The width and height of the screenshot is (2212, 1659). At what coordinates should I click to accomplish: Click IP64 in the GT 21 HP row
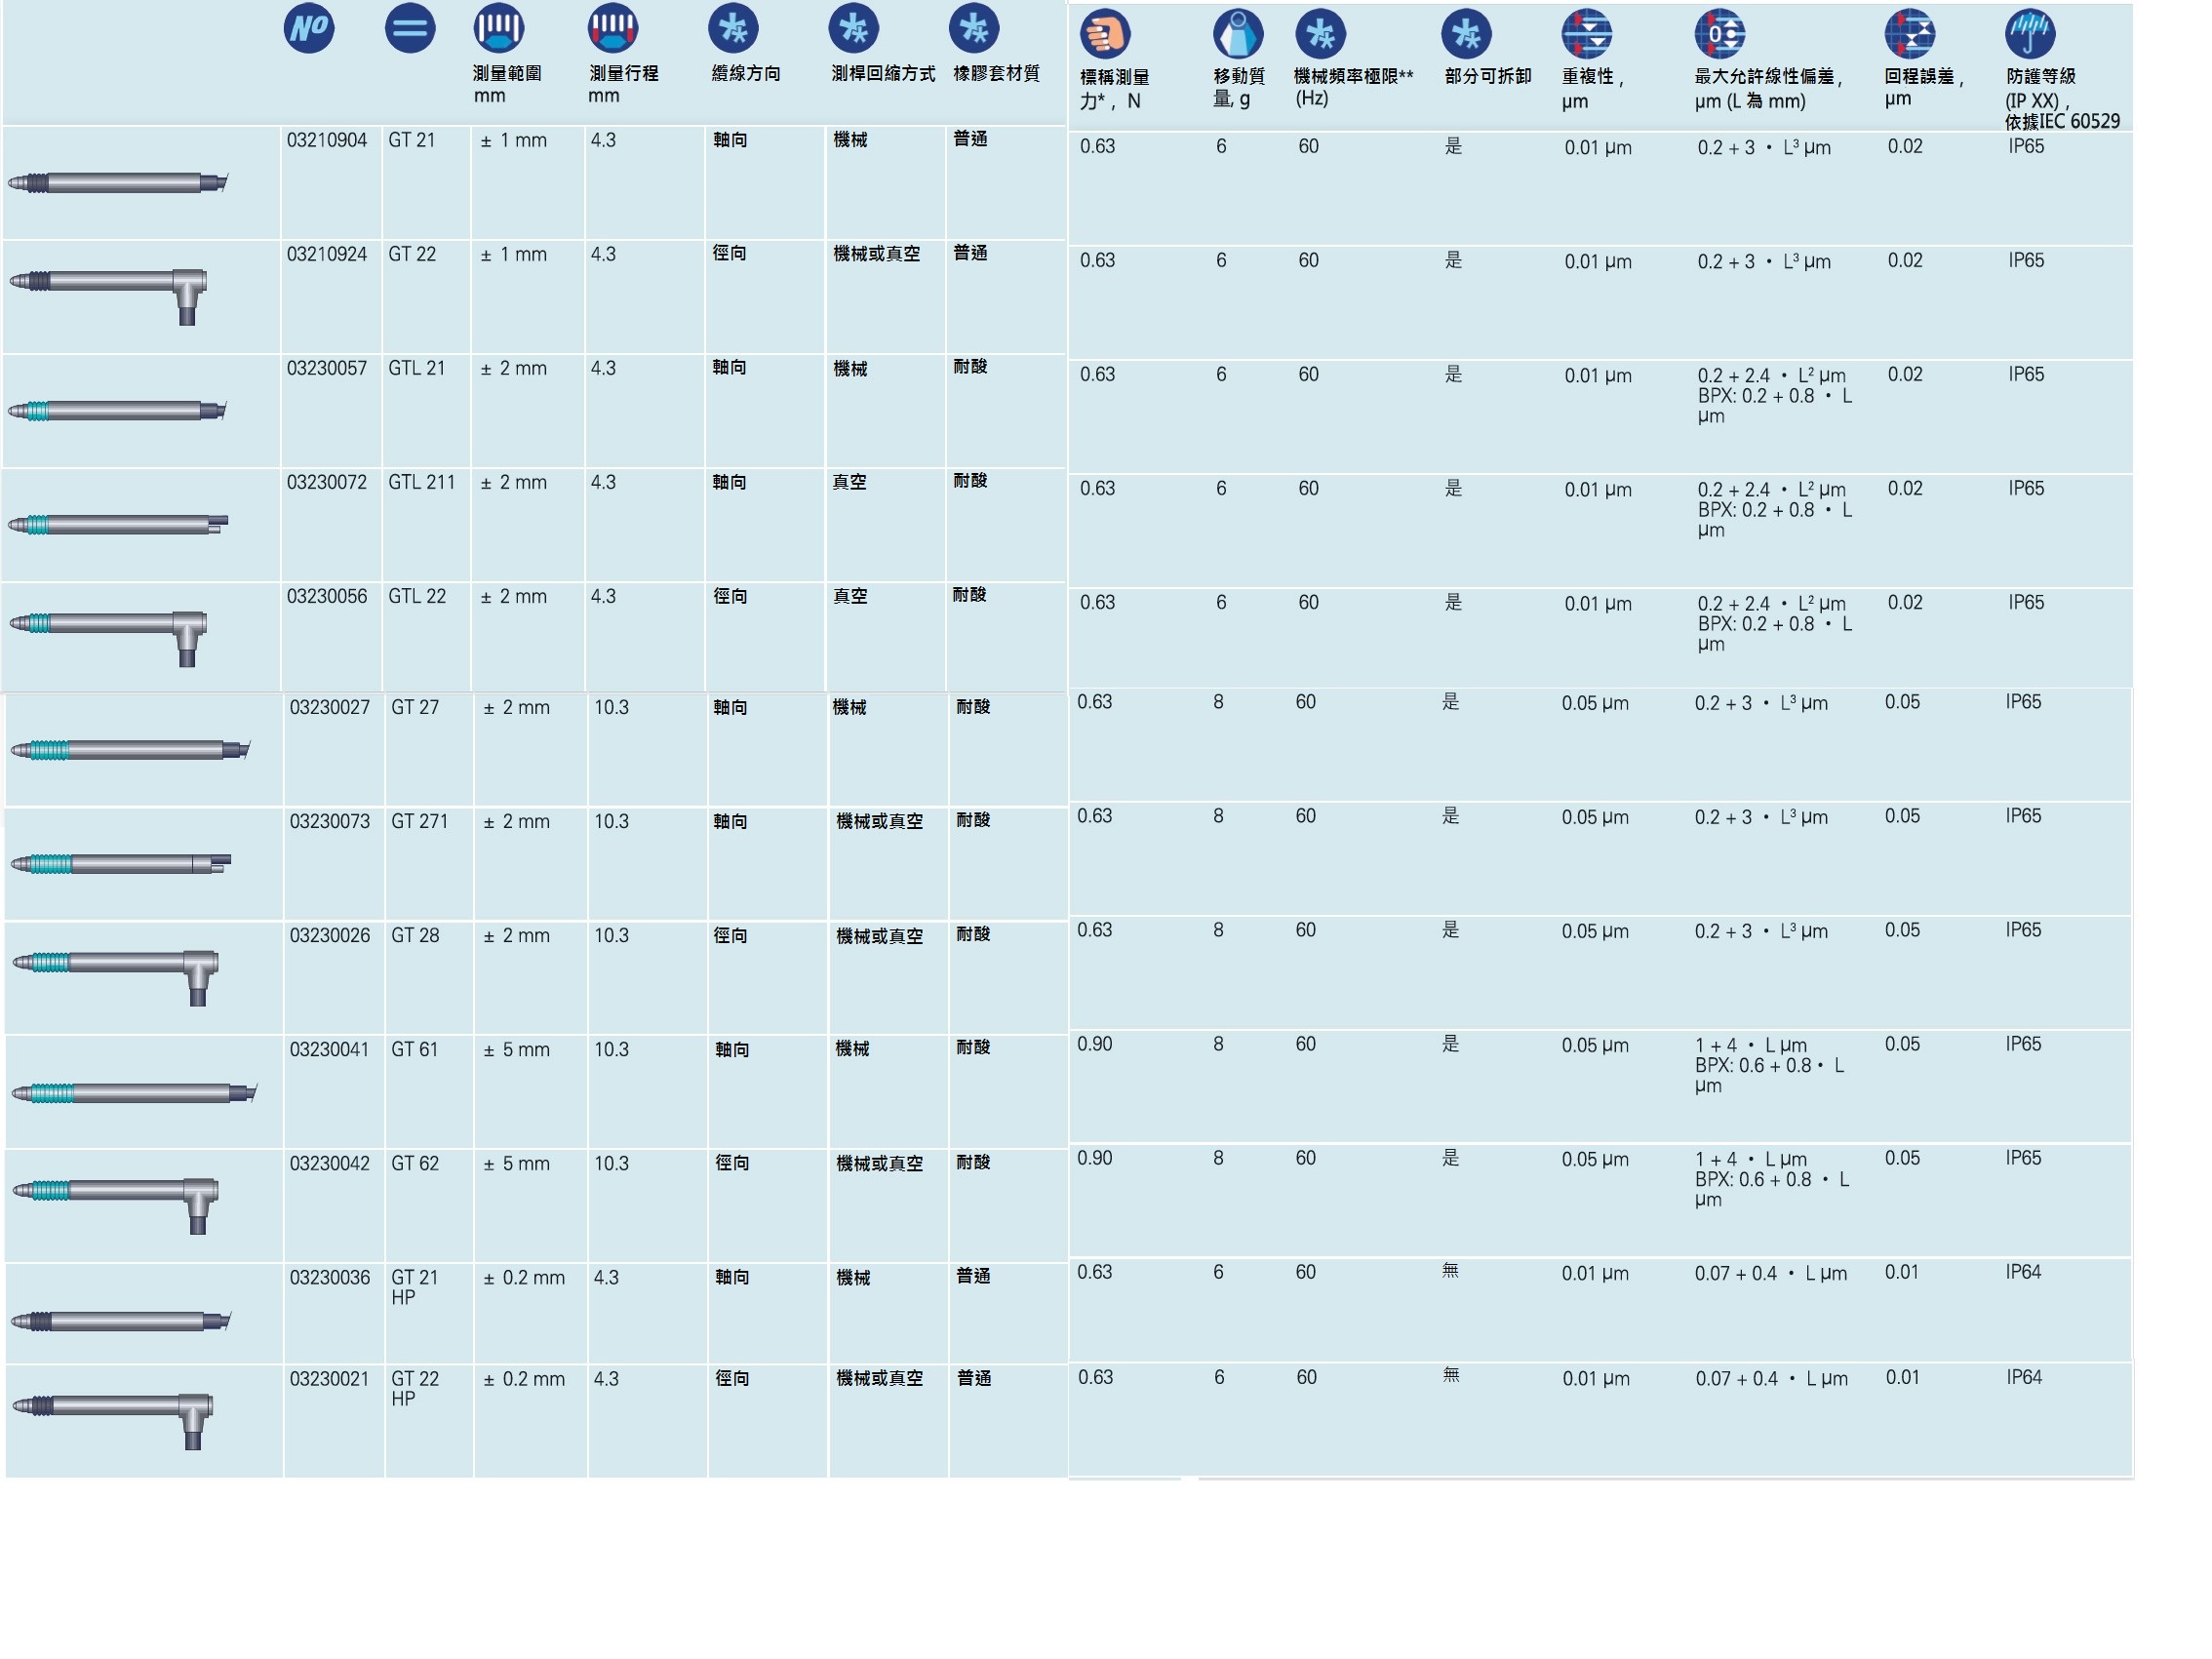[2023, 1272]
